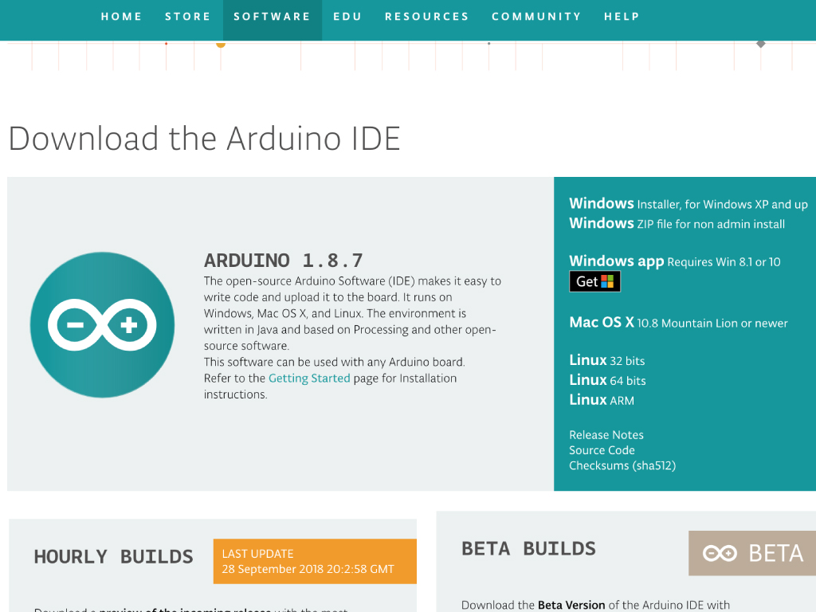816x612 pixels.
Task: Download Windows Installer for XP and up
Action: click(x=688, y=203)
